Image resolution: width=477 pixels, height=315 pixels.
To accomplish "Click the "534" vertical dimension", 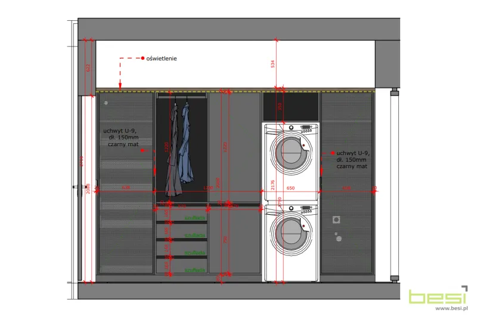I will pos(272,64).
